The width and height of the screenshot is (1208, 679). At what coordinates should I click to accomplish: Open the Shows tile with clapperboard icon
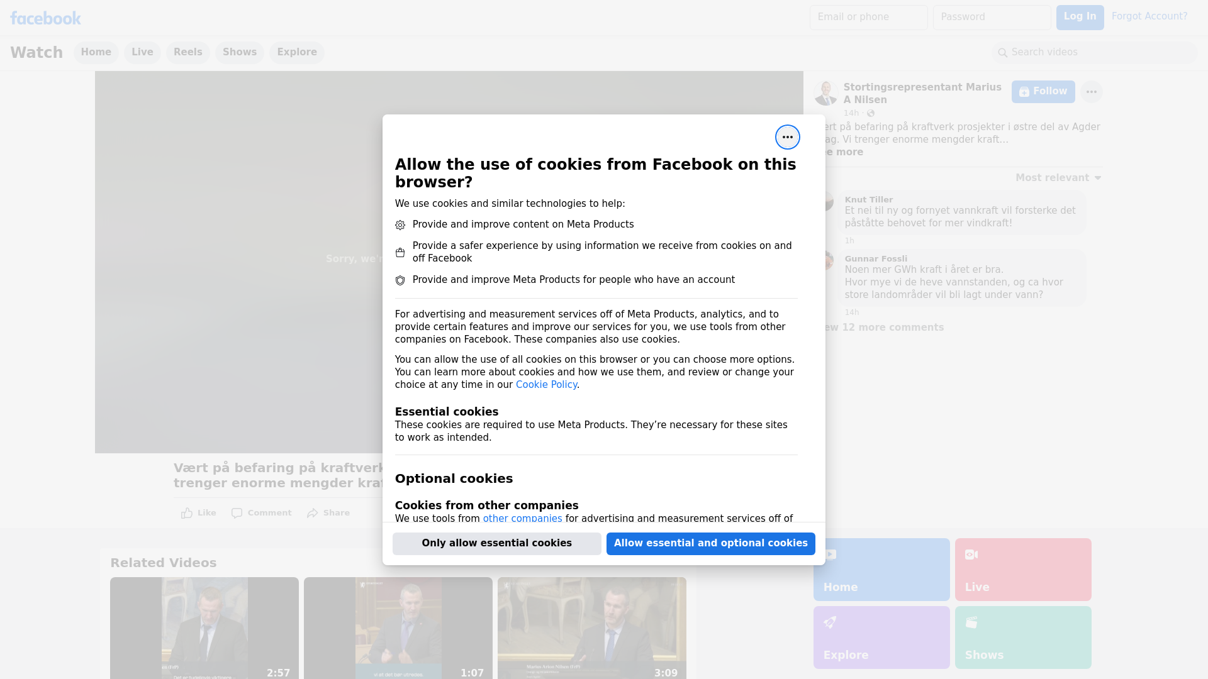1022,637
